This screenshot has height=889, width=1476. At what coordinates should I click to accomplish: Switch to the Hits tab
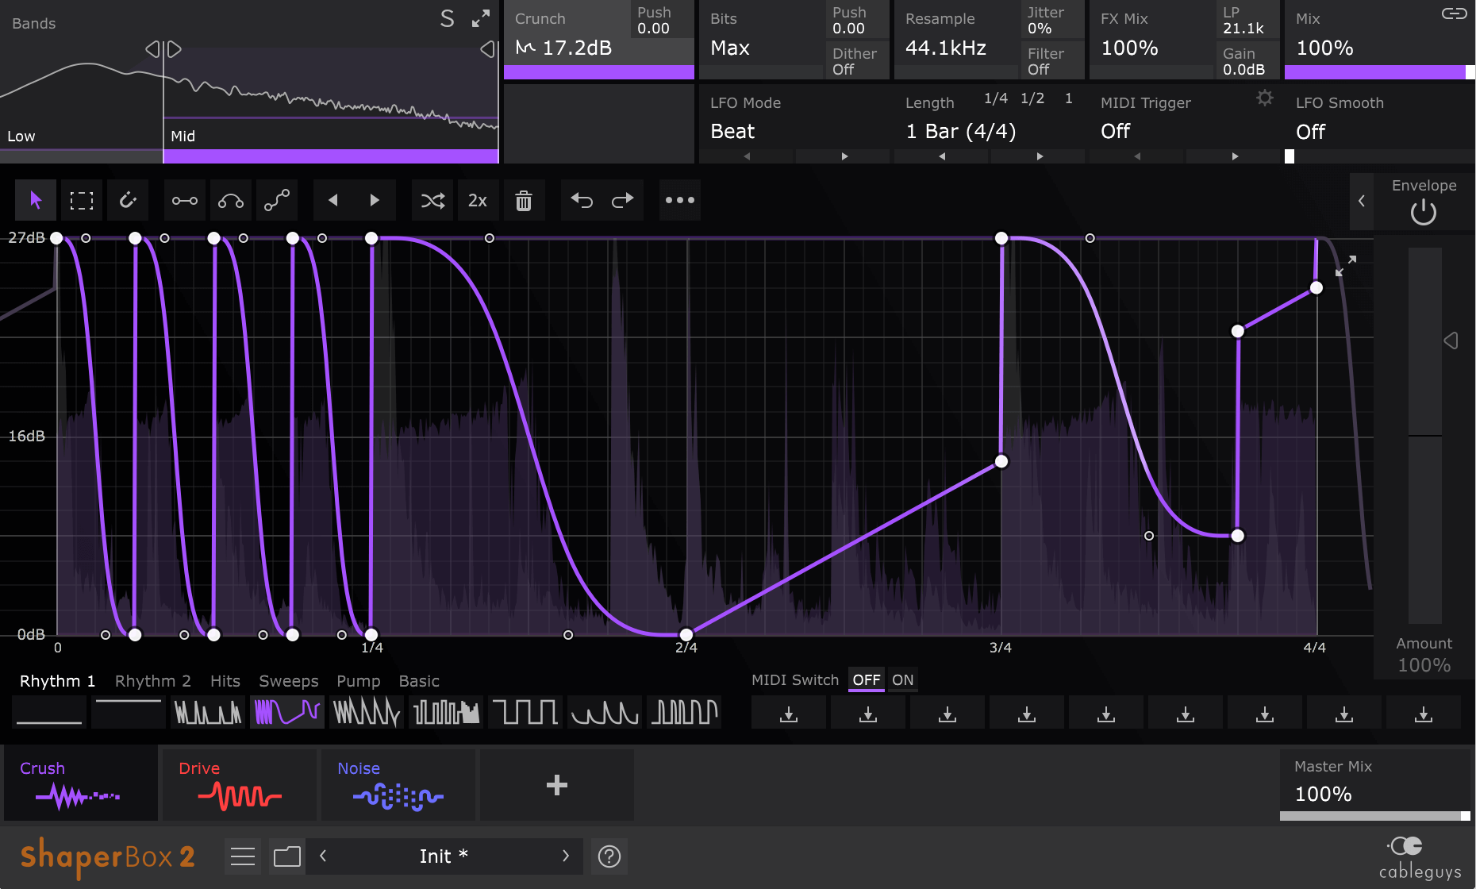(x=225, y=681)
